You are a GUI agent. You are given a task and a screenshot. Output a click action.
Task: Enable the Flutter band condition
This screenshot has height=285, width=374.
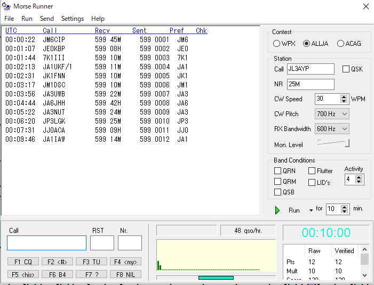312,170
